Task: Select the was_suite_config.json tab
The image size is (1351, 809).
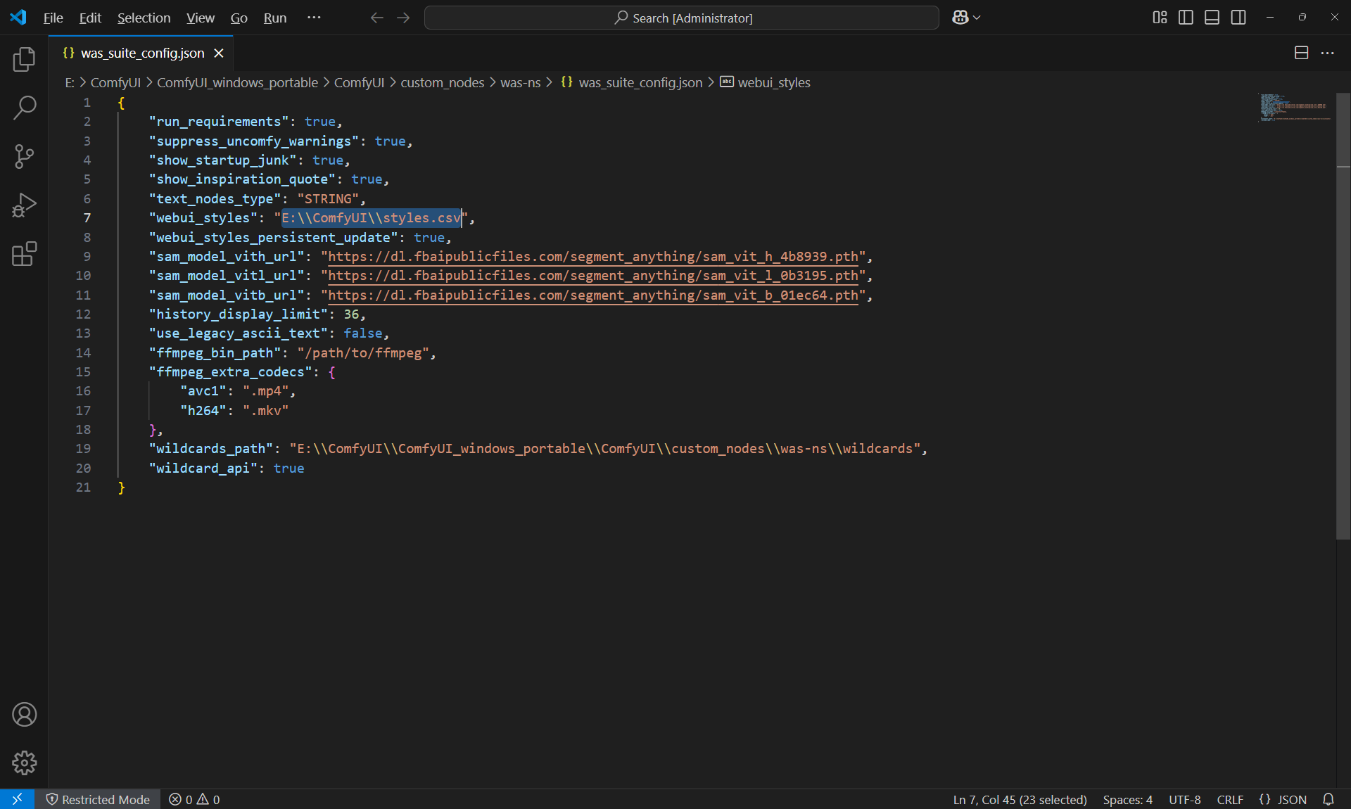Action: click(x=142, y=53)
